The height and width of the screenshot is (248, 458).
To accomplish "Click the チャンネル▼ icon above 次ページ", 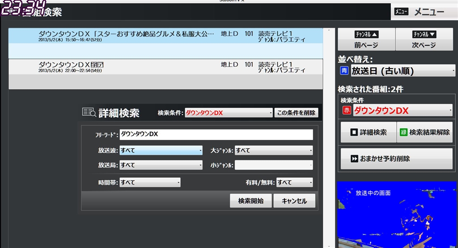I will [x=424, y=34].
